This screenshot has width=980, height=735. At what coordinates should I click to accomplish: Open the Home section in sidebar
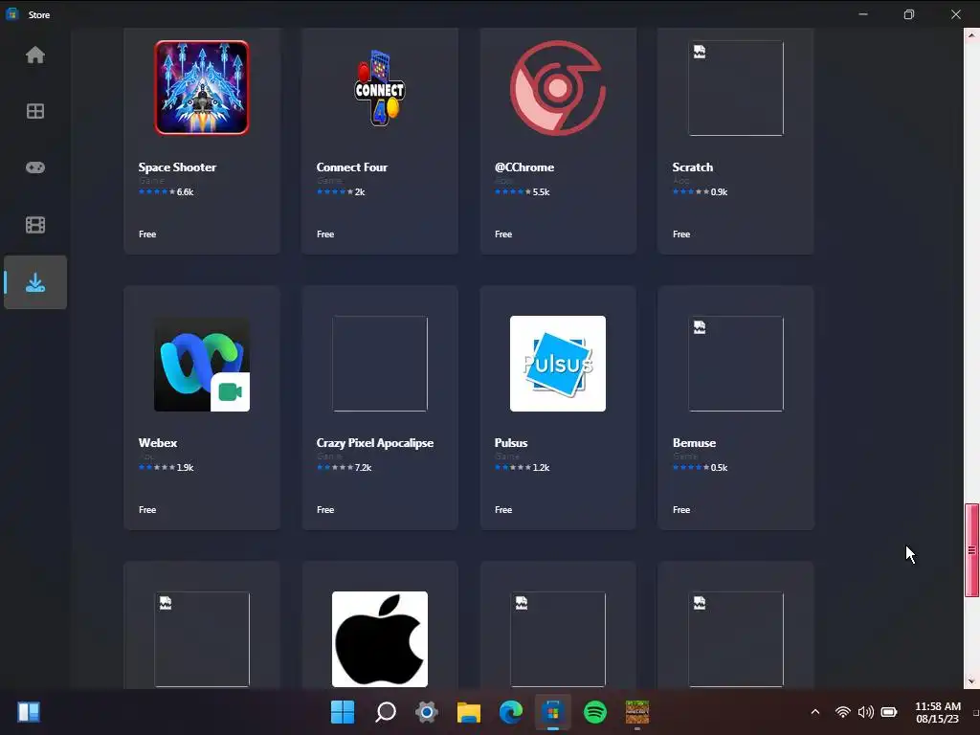[35, 55]
